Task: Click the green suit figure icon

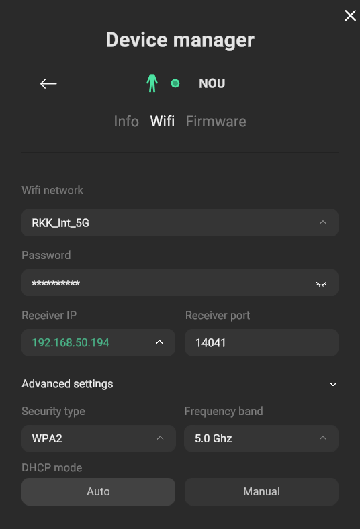Action: pyautogui.click(x=152, y=83)
